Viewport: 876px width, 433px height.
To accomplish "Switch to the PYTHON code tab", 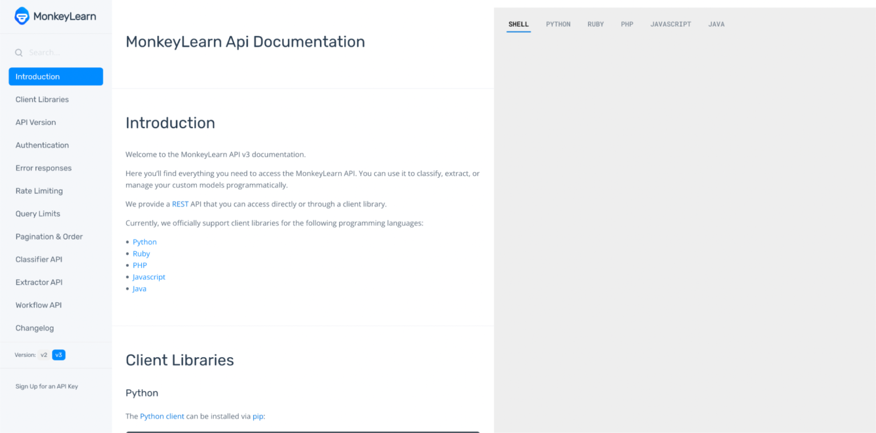I will 558,24.
